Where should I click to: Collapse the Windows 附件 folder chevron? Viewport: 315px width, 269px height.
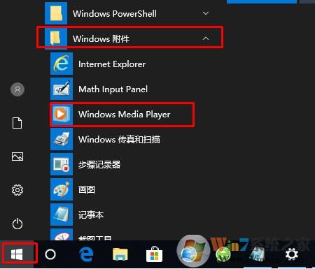pos(206,38)
